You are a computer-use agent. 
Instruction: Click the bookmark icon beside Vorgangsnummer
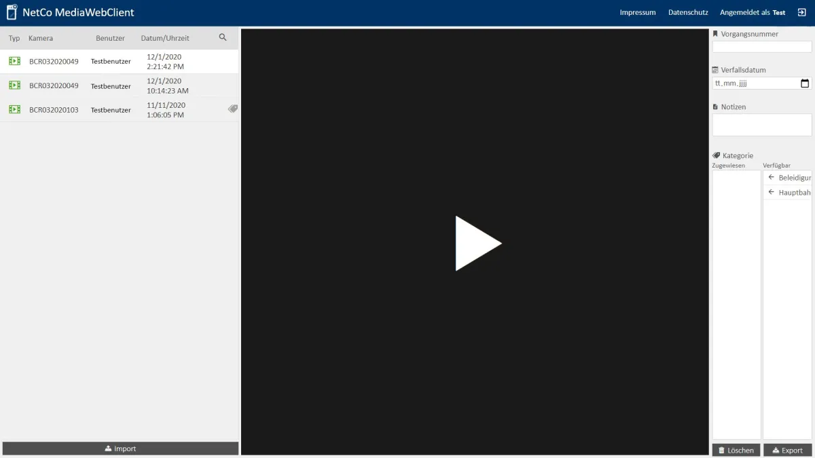coord(714,33)
